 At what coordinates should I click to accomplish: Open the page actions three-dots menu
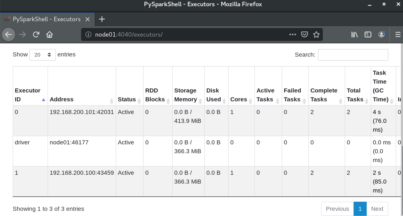[293, 35]
